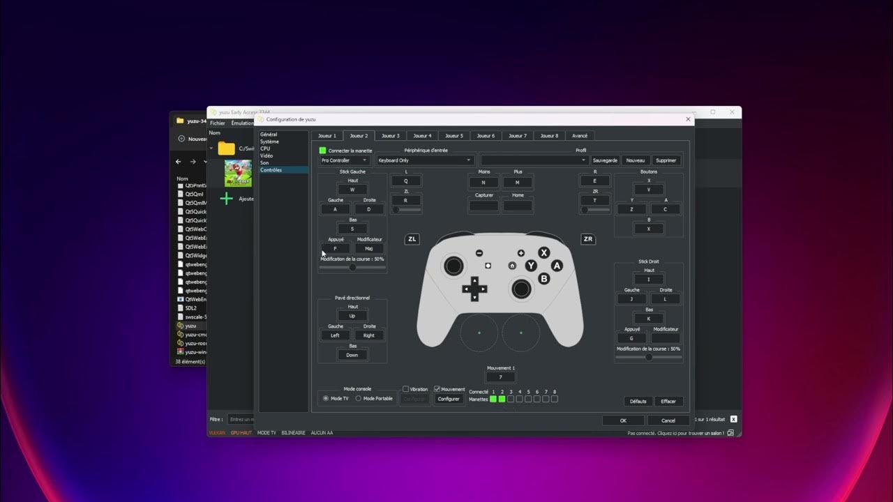Collapse the C:/Swi folder expander in yuzu
893x502 pixels.
(x=211, y=149)
